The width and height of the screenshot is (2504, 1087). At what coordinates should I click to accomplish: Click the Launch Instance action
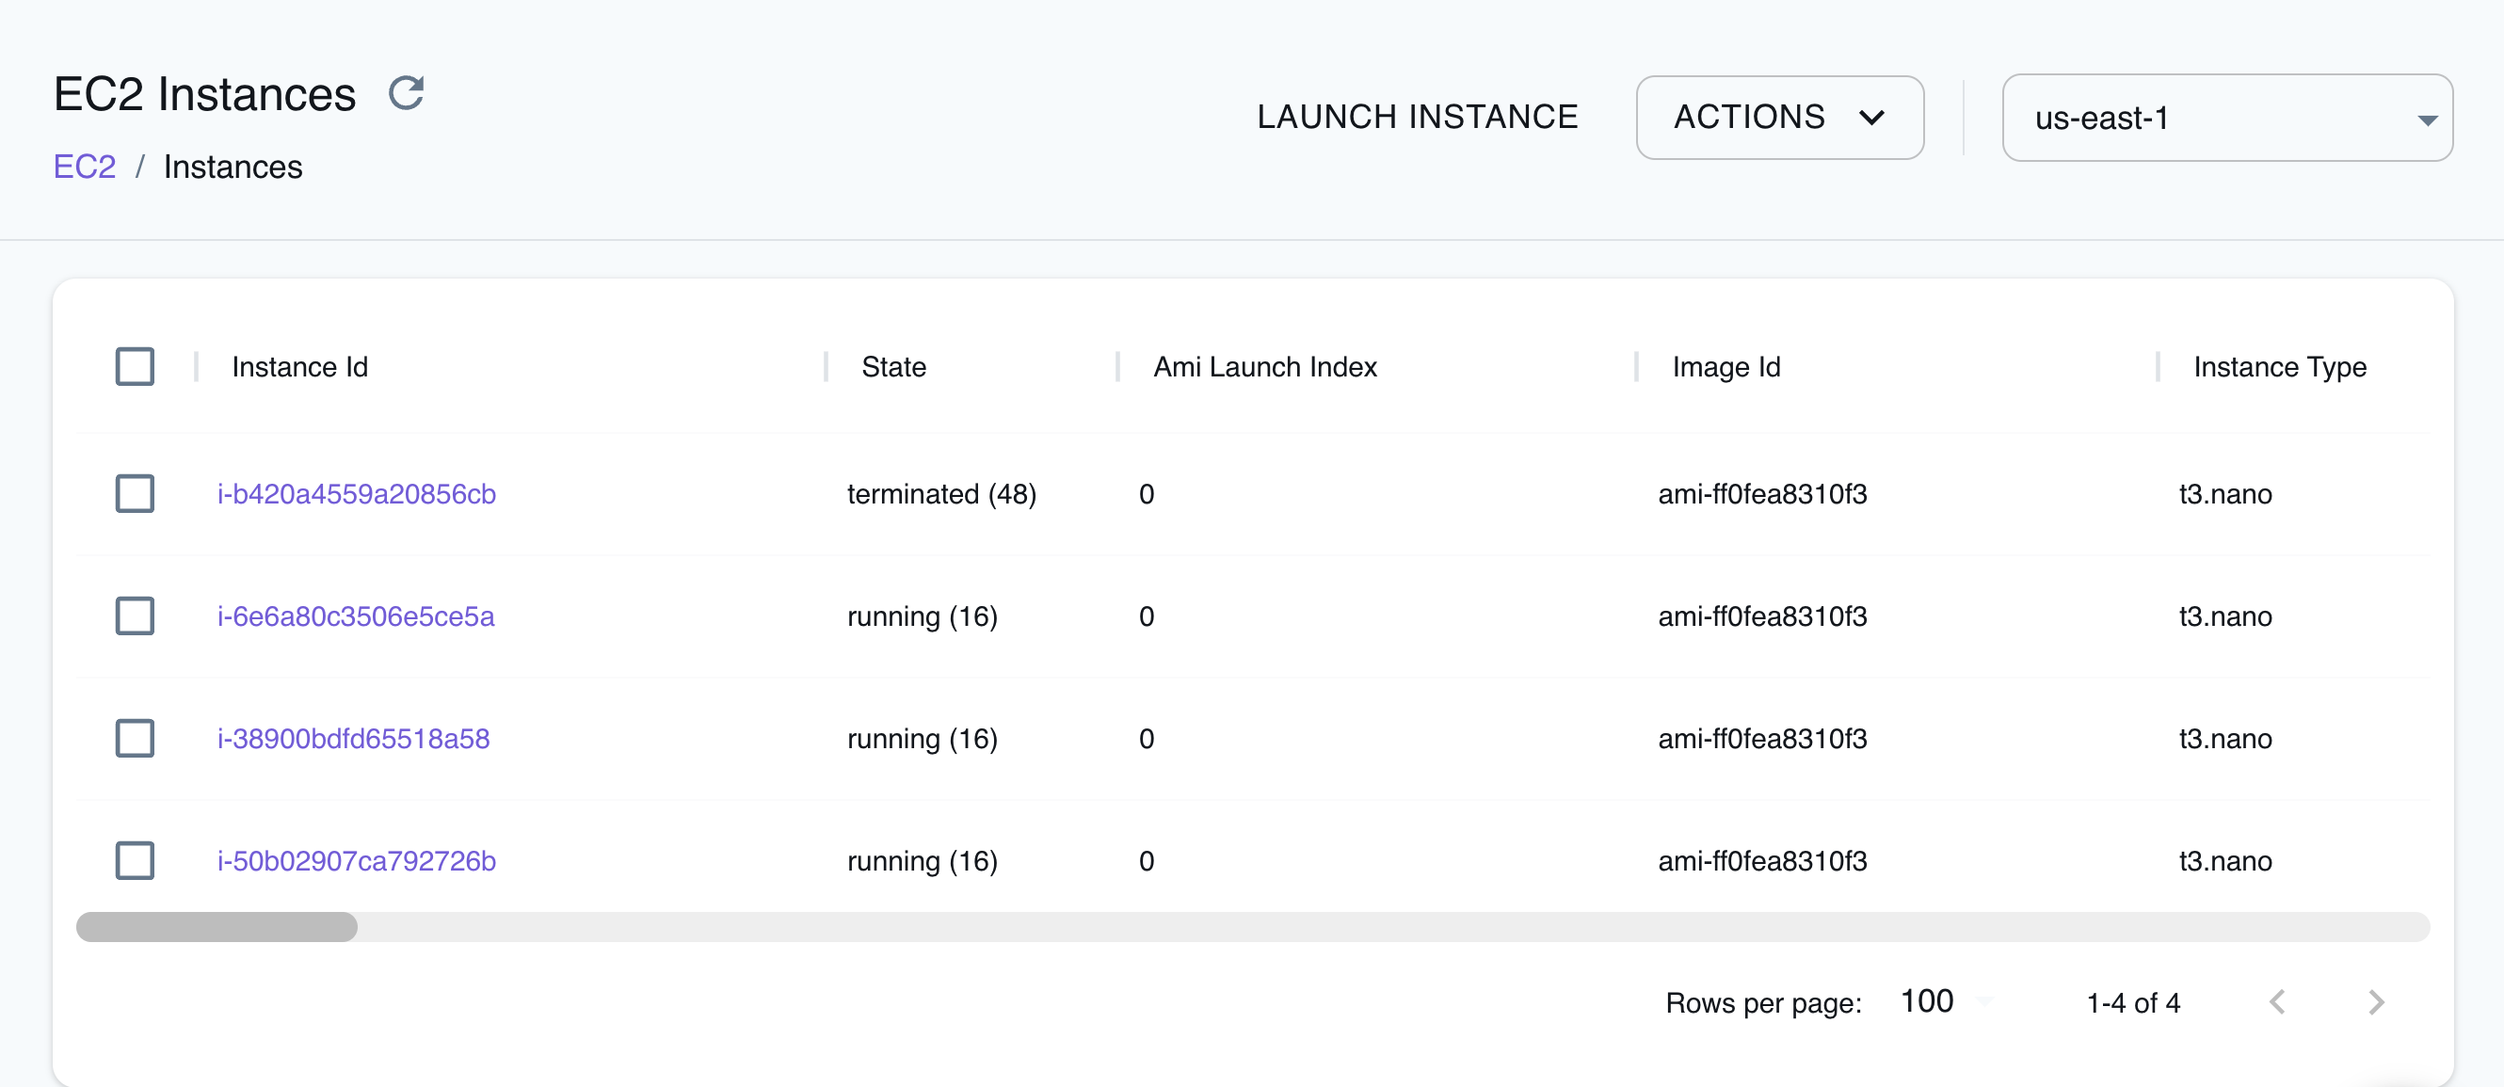pyautogui.click(x=1419, y=116)
